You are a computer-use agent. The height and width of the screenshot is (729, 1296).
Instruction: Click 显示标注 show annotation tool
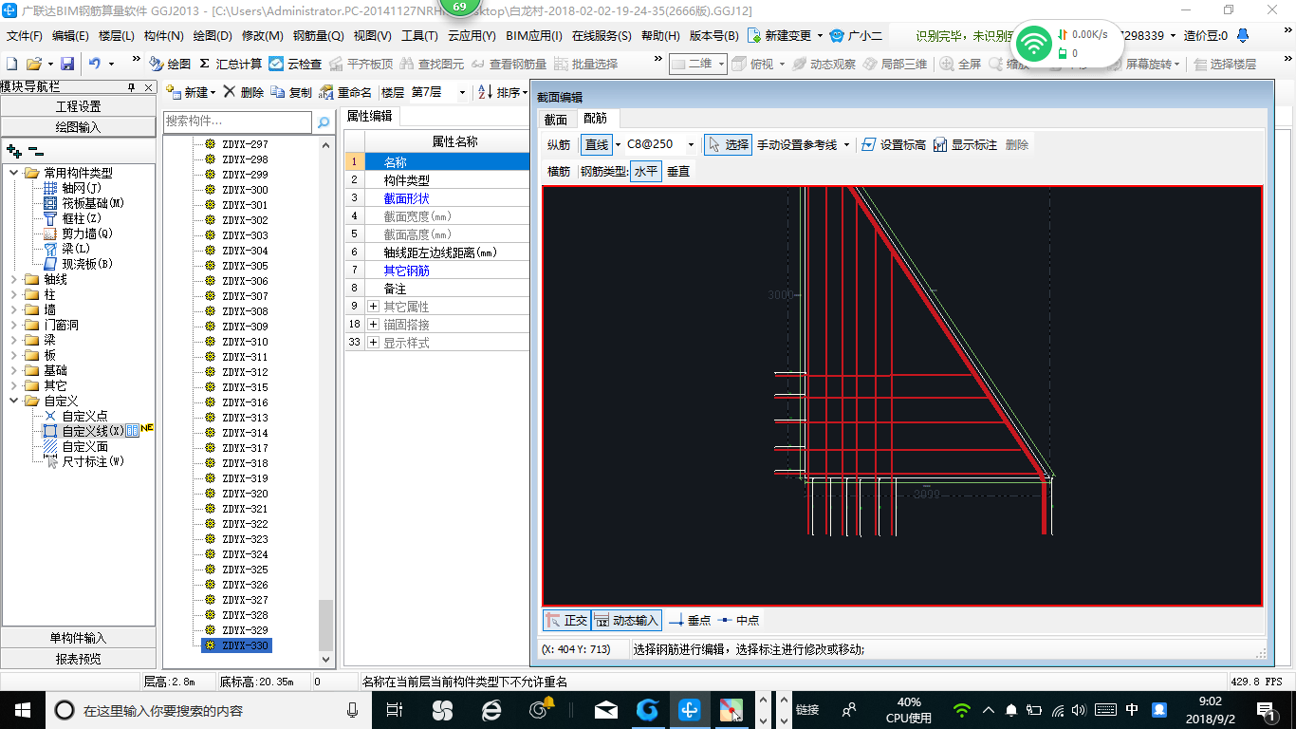point(965,144)
